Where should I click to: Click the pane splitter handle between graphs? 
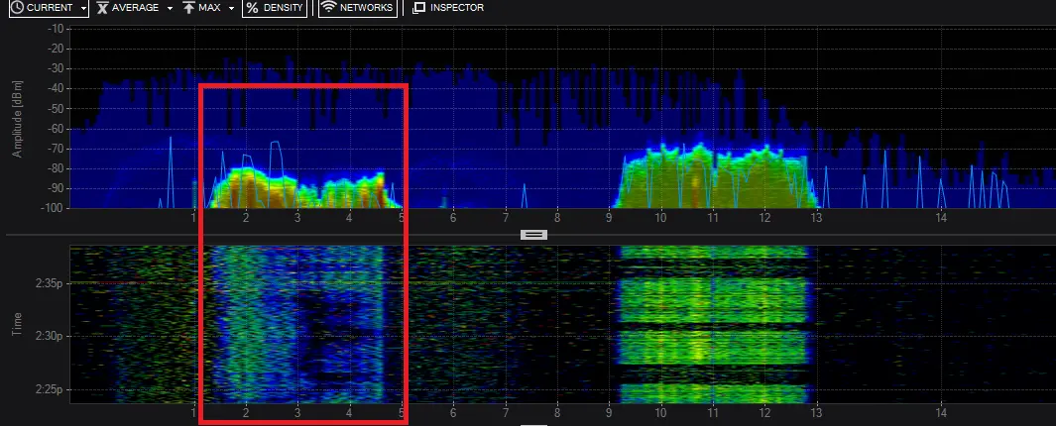[x=533, y=234]
